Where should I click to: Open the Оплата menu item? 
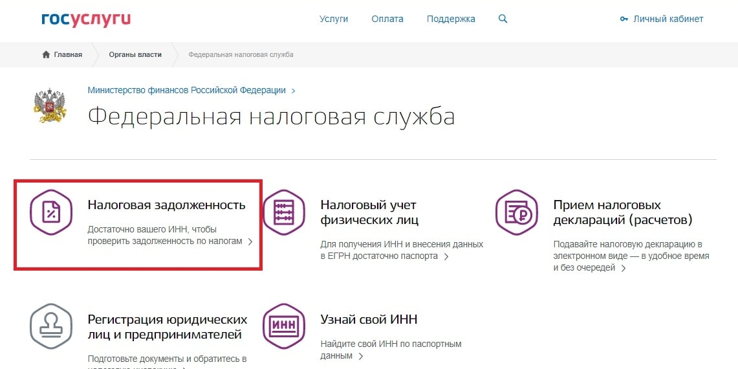click(x=387, y=19)
